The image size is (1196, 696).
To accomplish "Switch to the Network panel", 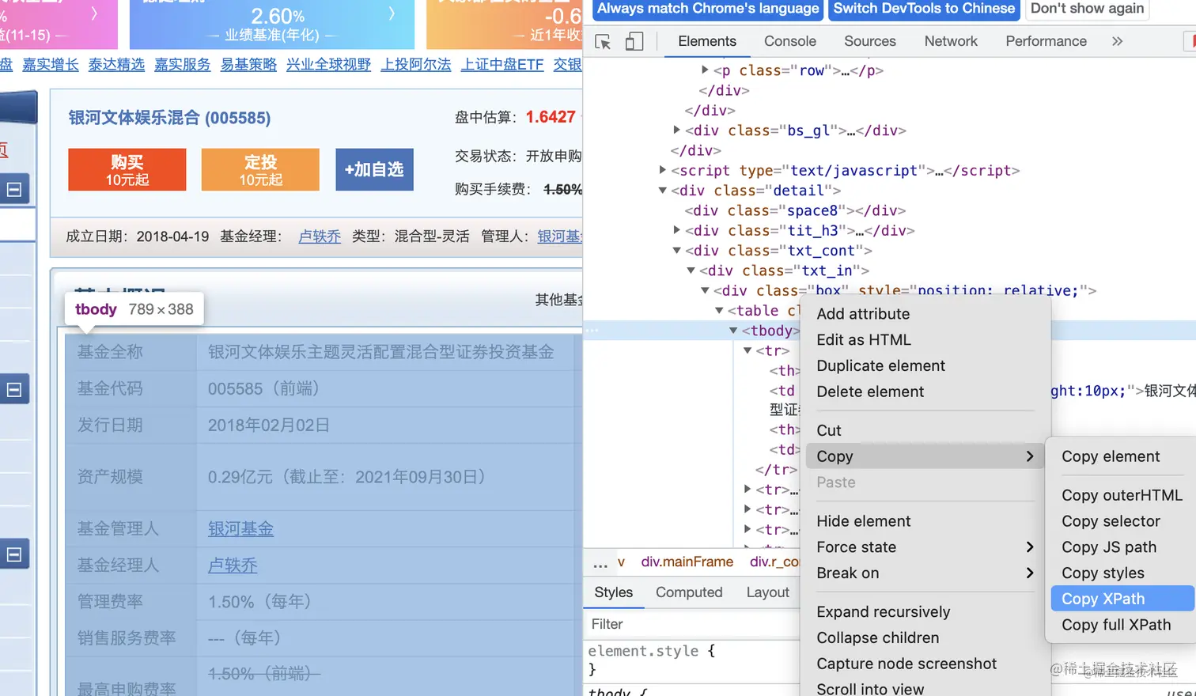I will click(x=950, y=41).
